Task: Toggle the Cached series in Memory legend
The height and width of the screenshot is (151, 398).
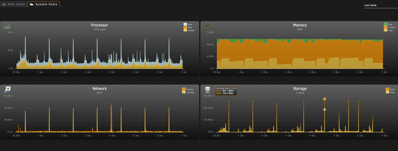Action: pos(389,27)
